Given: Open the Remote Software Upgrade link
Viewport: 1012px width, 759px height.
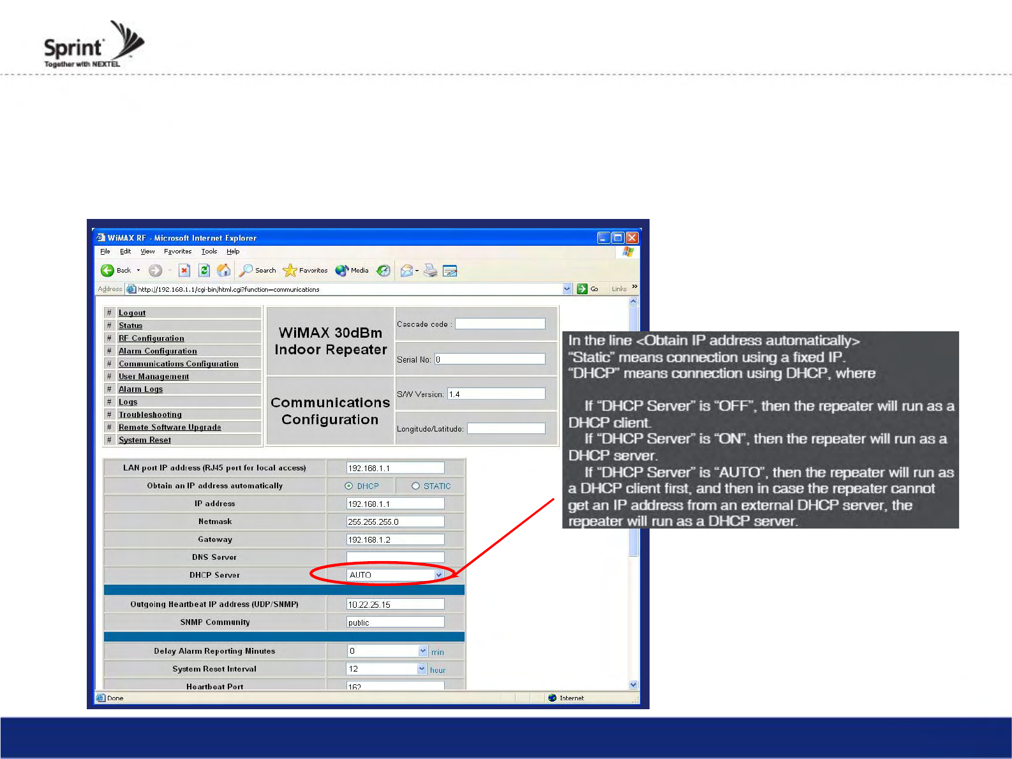Looking at the screenshot, I should pyautogui.click(x=170, y=428).
